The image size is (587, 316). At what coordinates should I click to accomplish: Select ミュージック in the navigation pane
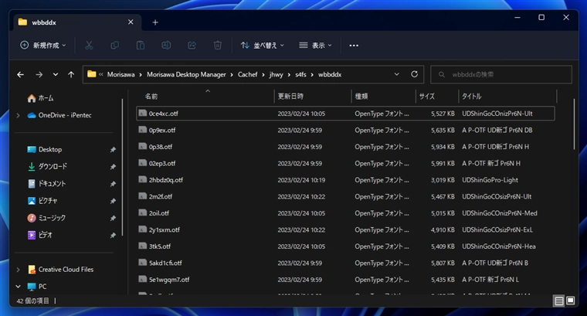(x=47, y=218)
